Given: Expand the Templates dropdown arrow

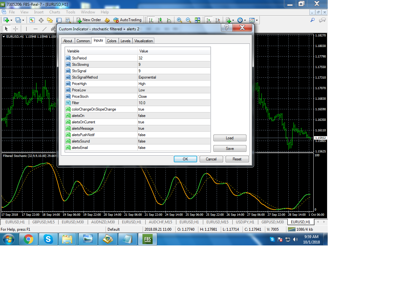Looking at the screenshot, I should (x=257, y=20).
